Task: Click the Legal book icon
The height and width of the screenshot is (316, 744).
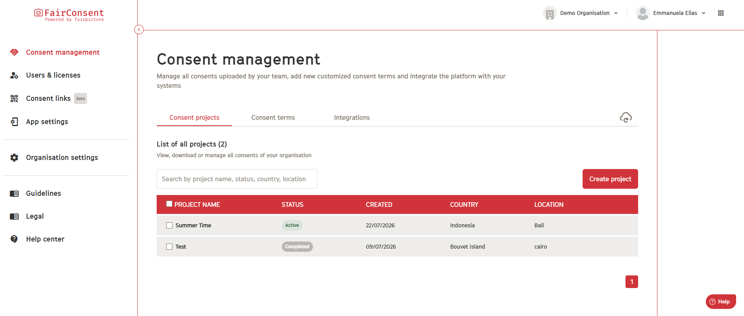Action: (x=14, y=216)
